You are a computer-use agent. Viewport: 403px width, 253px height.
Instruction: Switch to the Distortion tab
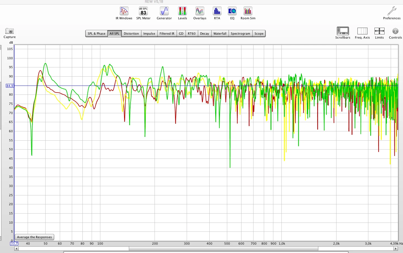[x=131, y=34]
